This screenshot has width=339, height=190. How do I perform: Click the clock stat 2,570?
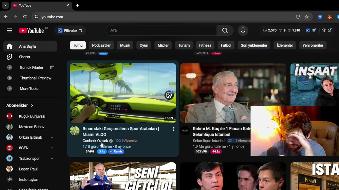click(270, 30)
